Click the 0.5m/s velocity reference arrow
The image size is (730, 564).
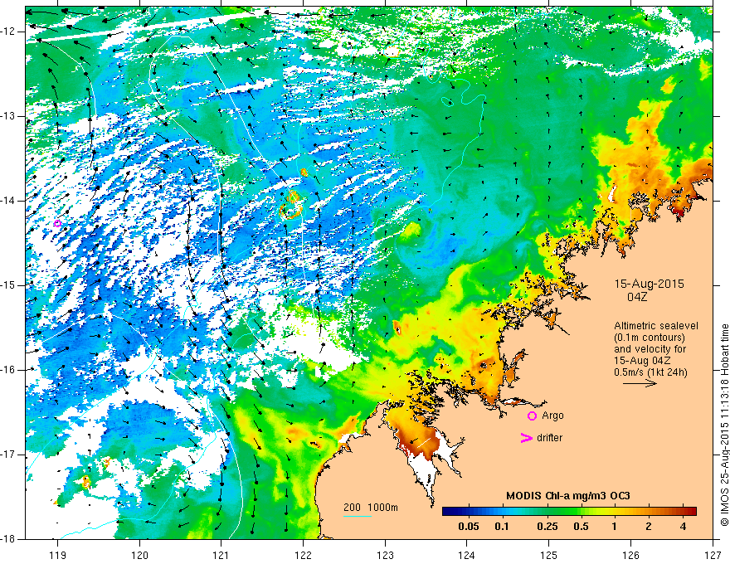point(640,383)
